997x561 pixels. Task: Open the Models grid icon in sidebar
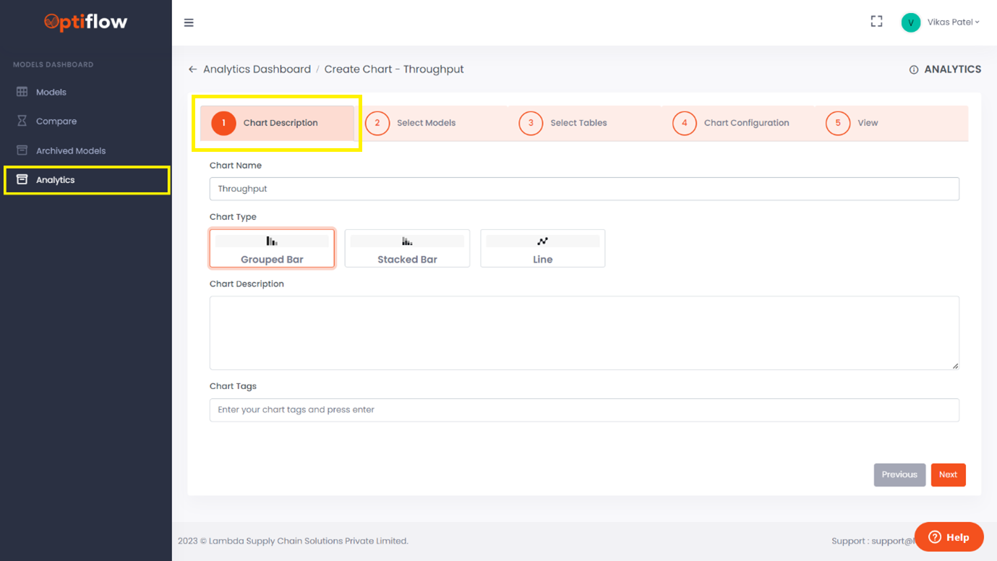tap(22, 92)
